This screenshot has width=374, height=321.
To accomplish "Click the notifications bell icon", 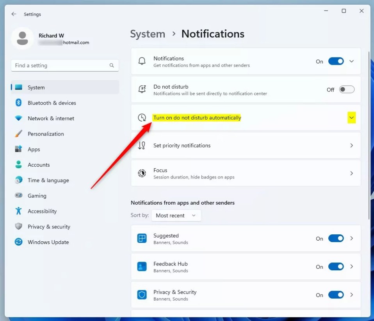I will point(142,61).
